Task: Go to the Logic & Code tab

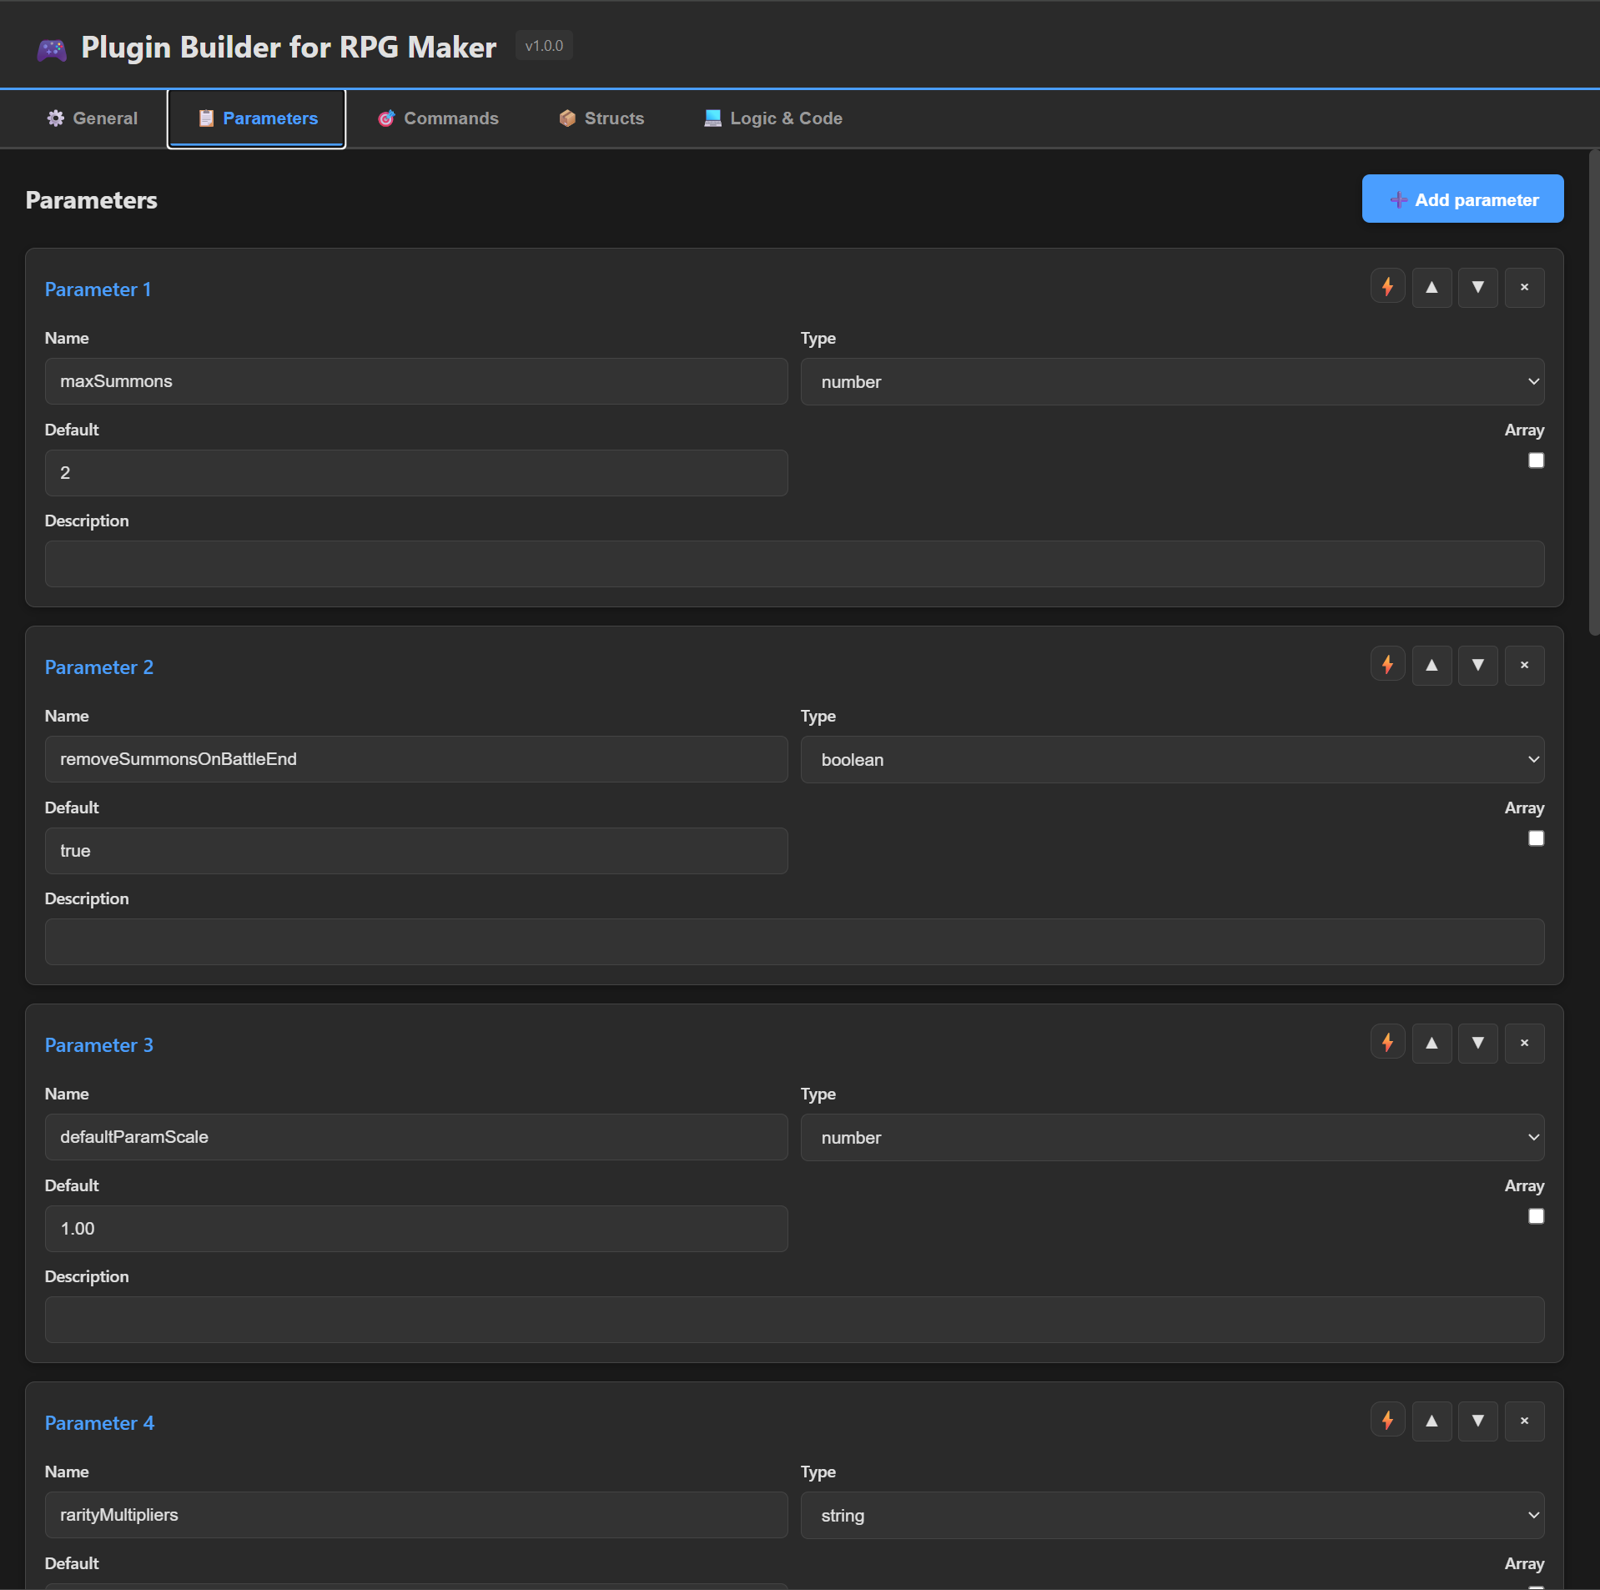Action: [773, 118]
